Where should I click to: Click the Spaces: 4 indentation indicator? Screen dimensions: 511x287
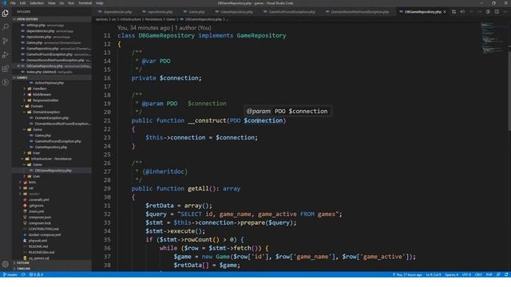(451, 274)
